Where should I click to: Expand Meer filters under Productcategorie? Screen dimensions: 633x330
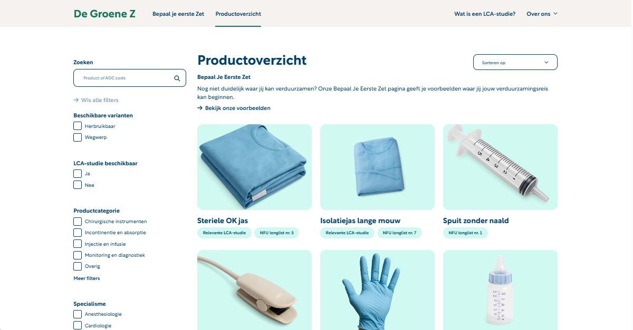87,278
